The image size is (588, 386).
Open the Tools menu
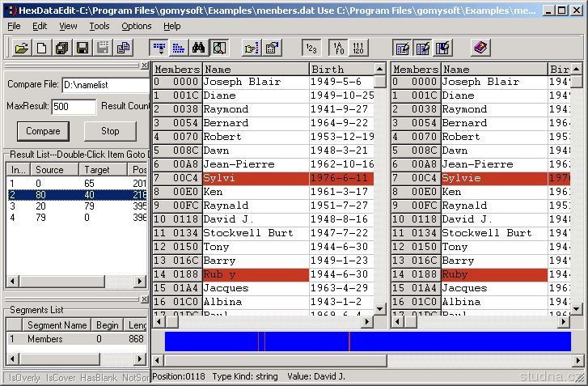pyautogui.click(x=99, y=26)
